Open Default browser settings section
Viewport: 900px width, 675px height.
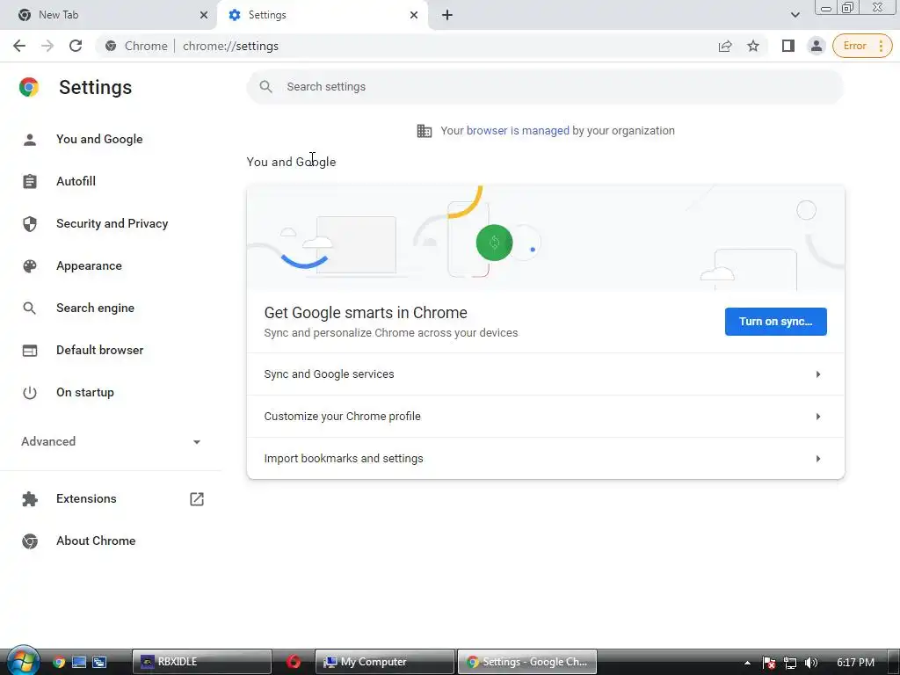point(100,350)
